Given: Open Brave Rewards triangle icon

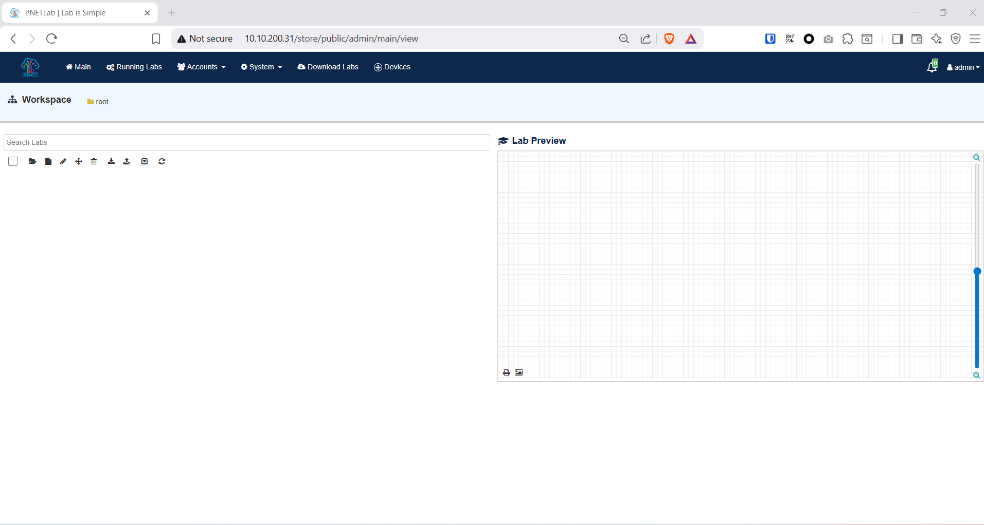Looking at the screenshot, I should (x=691, y=39).
